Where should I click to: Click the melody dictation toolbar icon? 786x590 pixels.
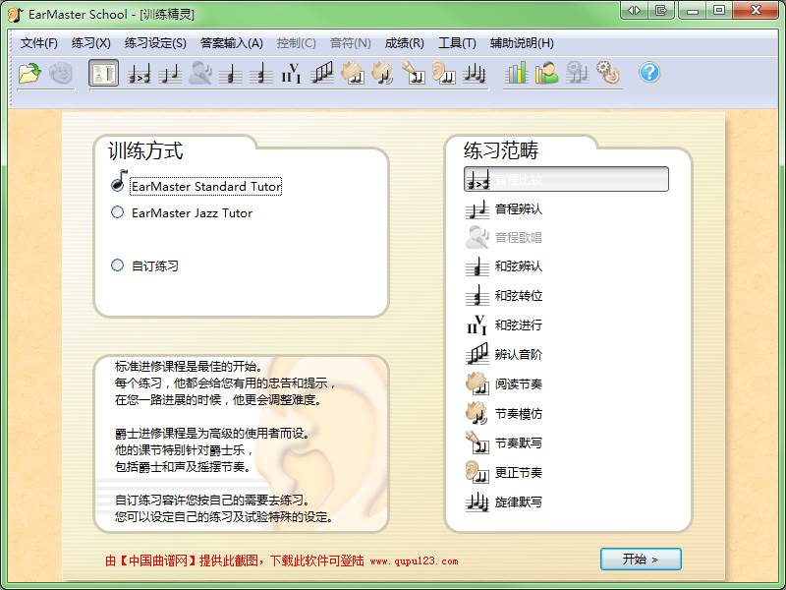coord(476,73)
